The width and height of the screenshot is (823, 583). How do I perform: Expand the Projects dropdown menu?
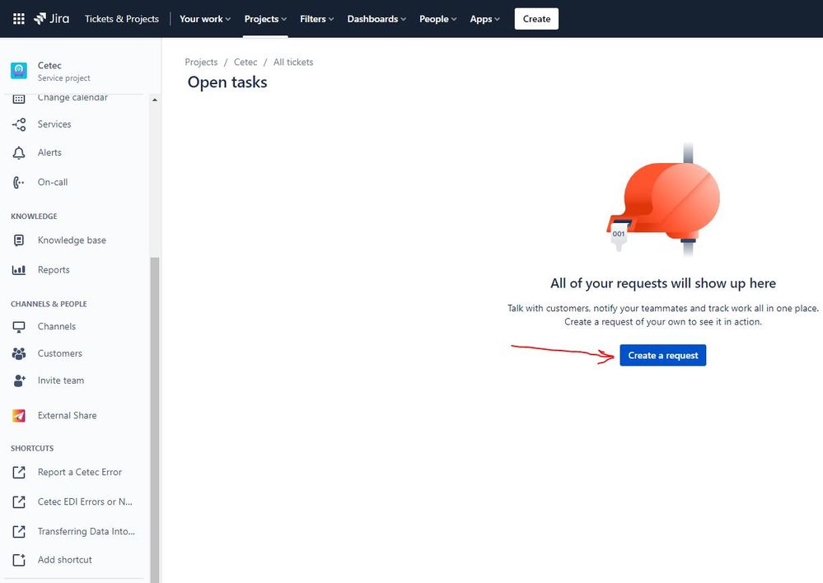(265, 19)
